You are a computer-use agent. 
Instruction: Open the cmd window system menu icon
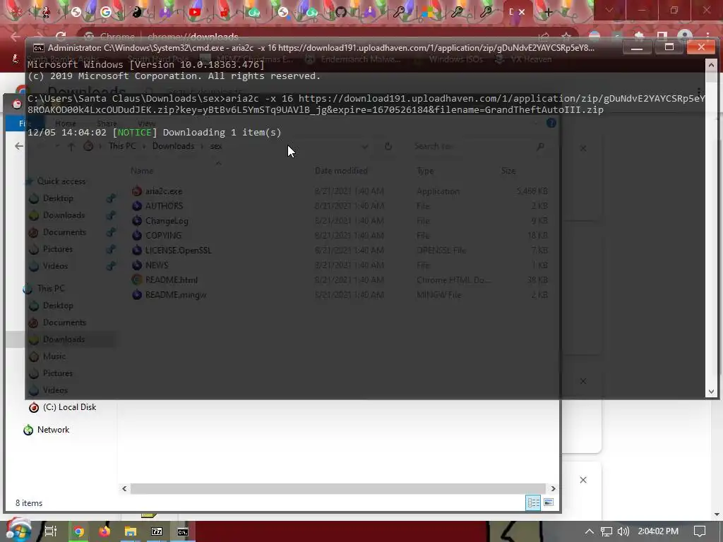tap(39, 47)
